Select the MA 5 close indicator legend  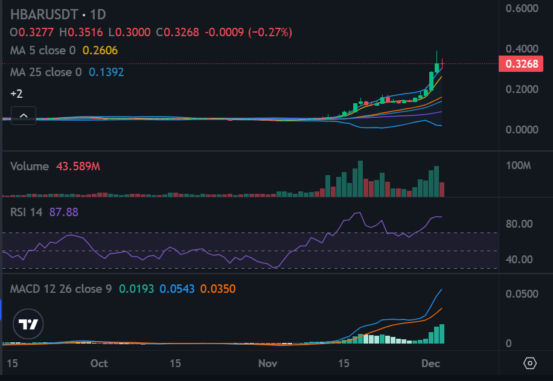tap(43, 51)
